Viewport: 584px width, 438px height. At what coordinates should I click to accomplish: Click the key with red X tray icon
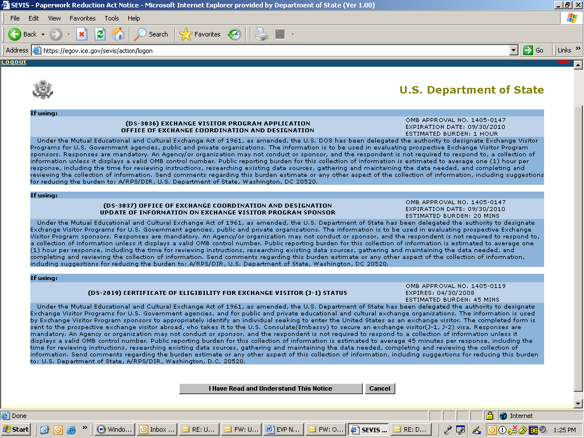(x=513, y=430)
